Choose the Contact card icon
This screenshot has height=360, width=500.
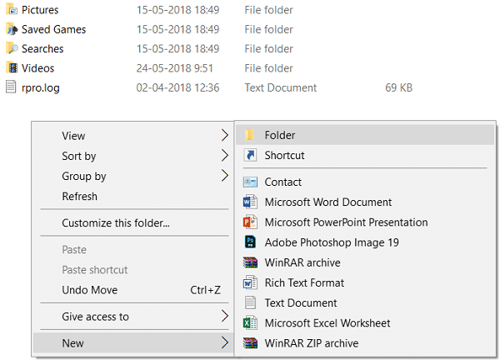click(250, 182)
